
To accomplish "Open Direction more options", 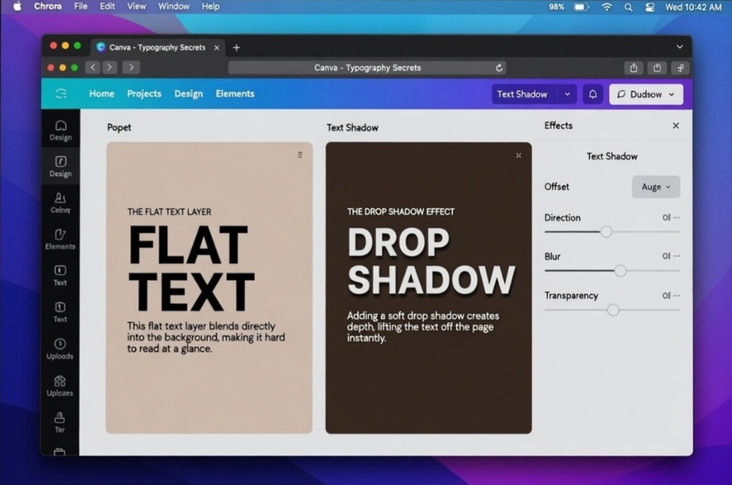I will click(677, 218).
